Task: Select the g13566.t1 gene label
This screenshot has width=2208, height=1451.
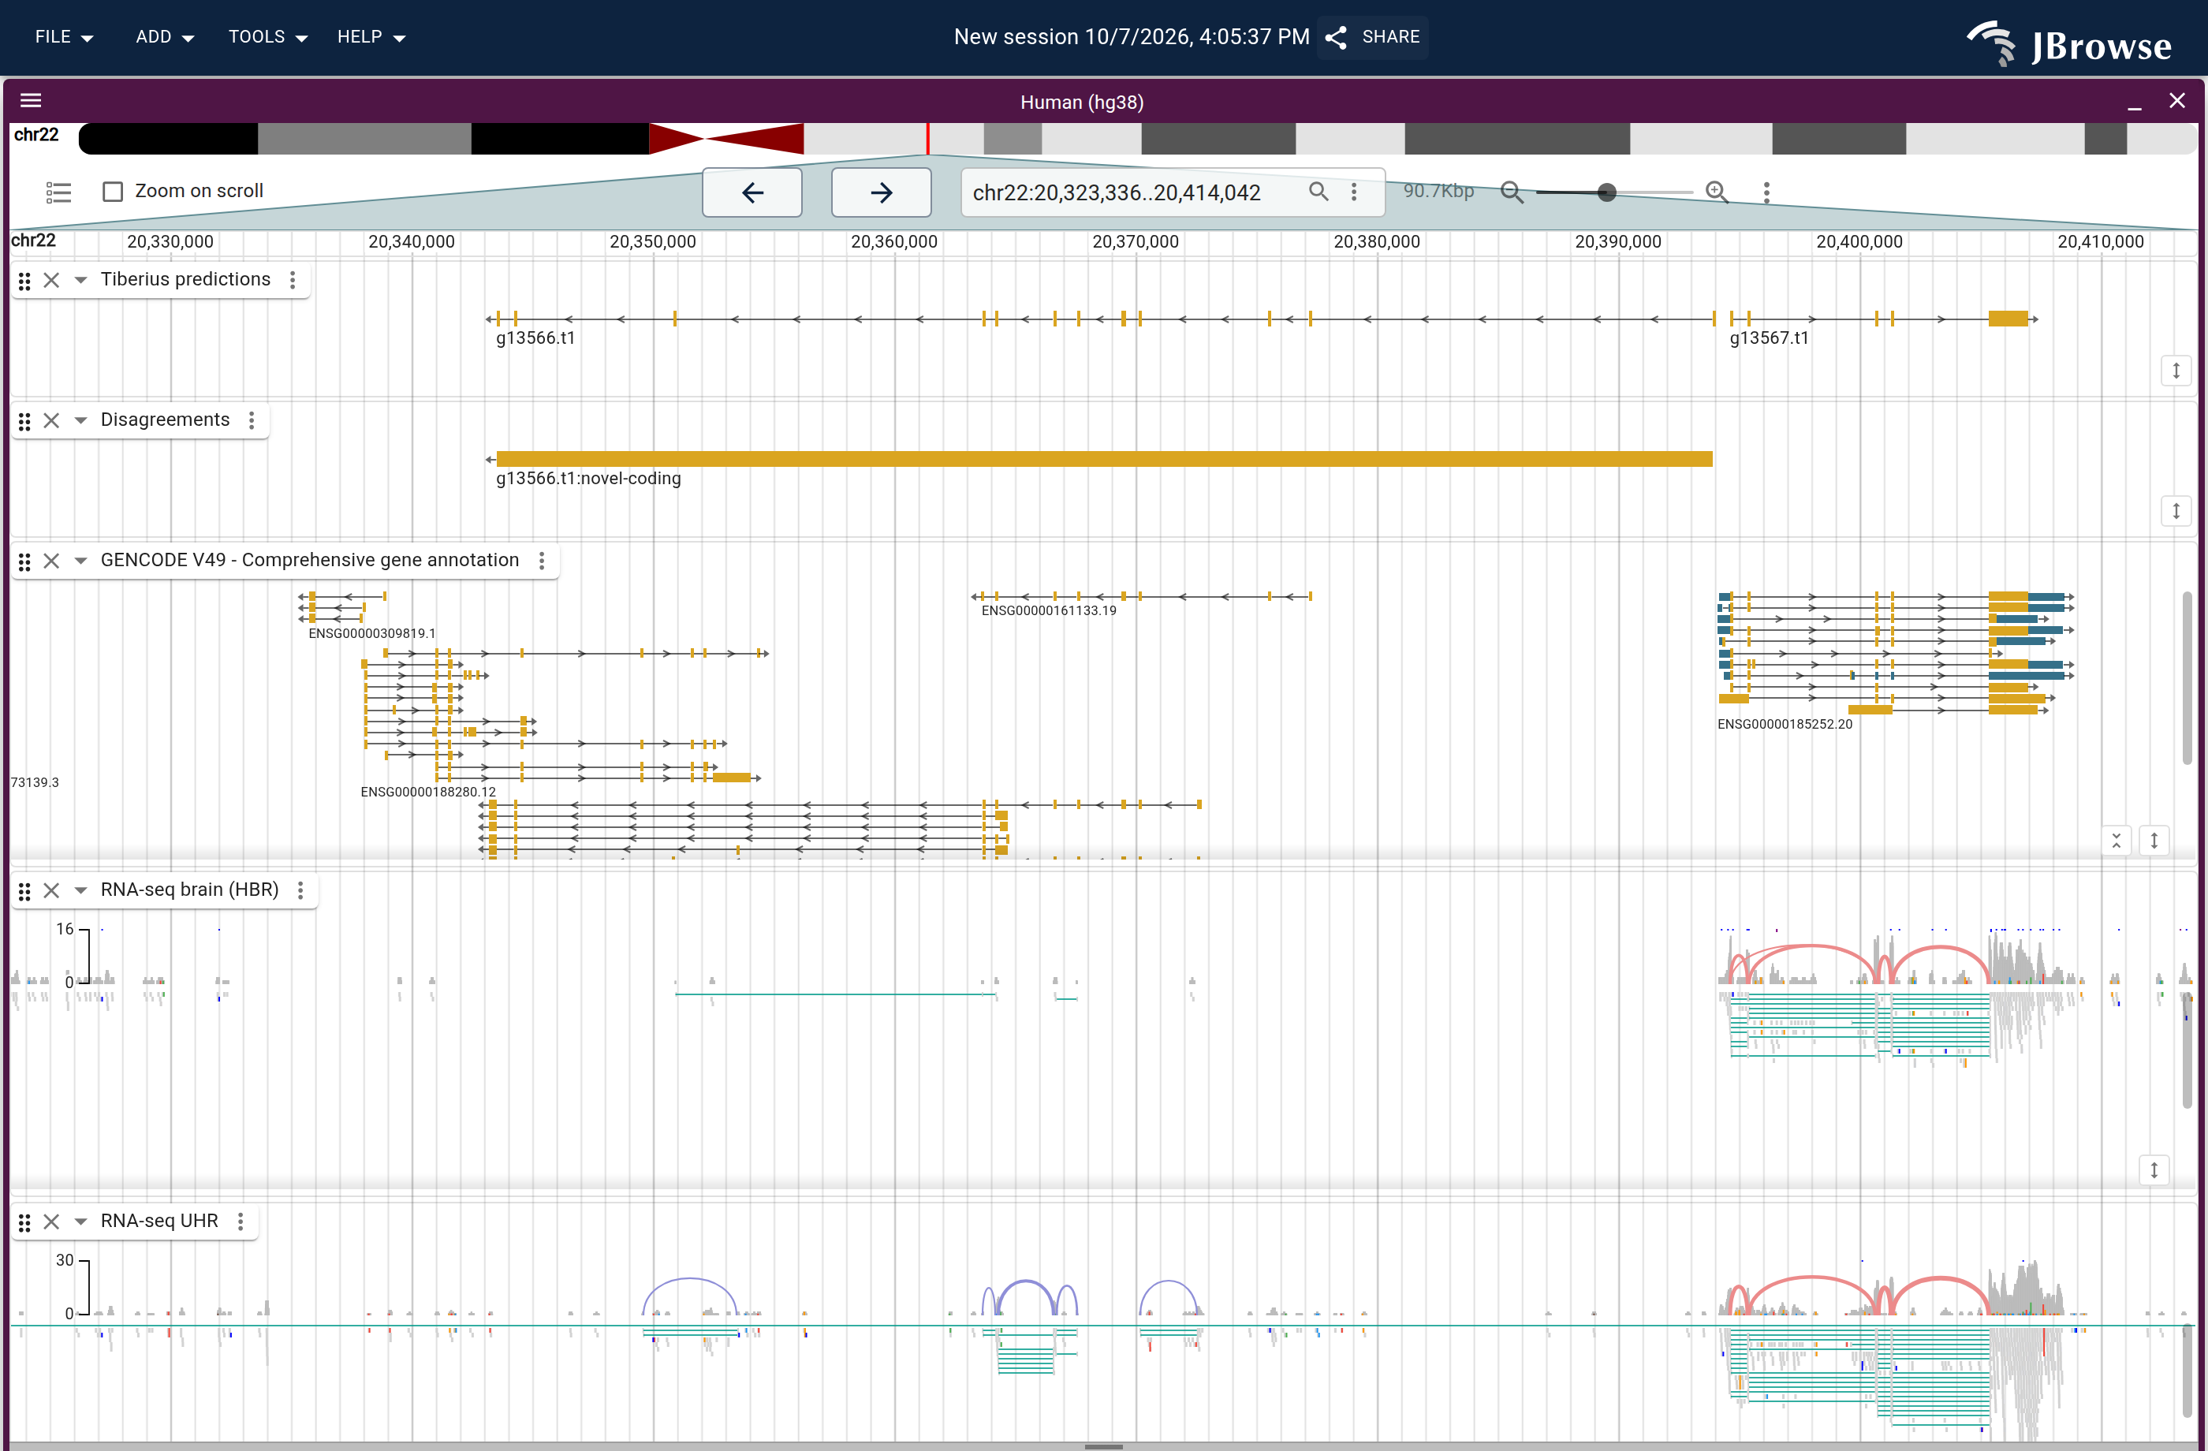Action: coord(535,338)
